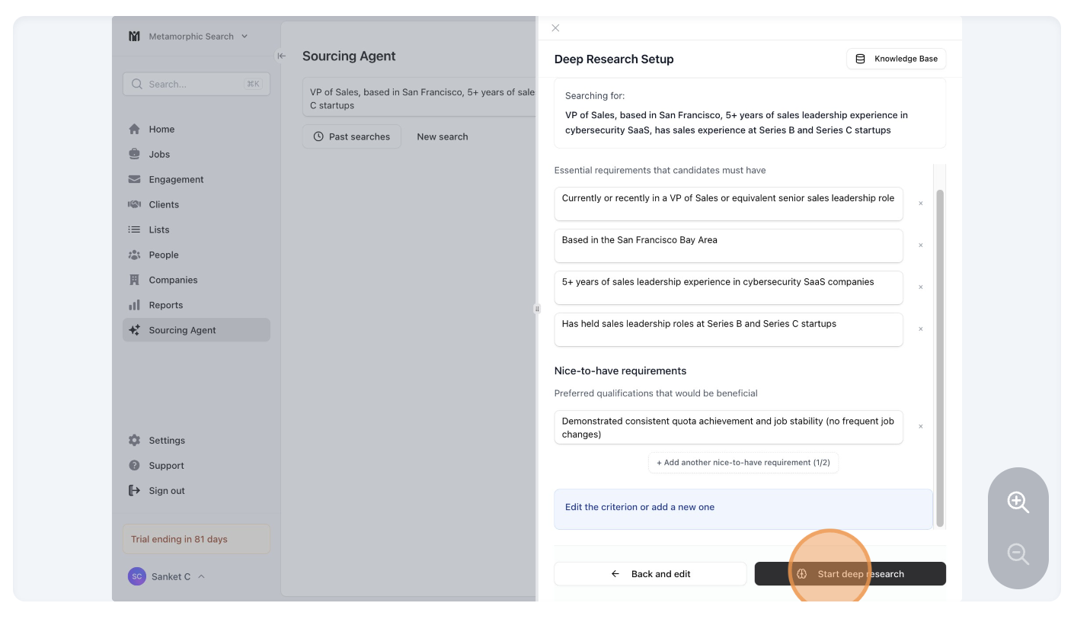The image size is (1074, 619).
Task: Click the Trial ending in 81 days notice
Action: [x=197, y=539]
